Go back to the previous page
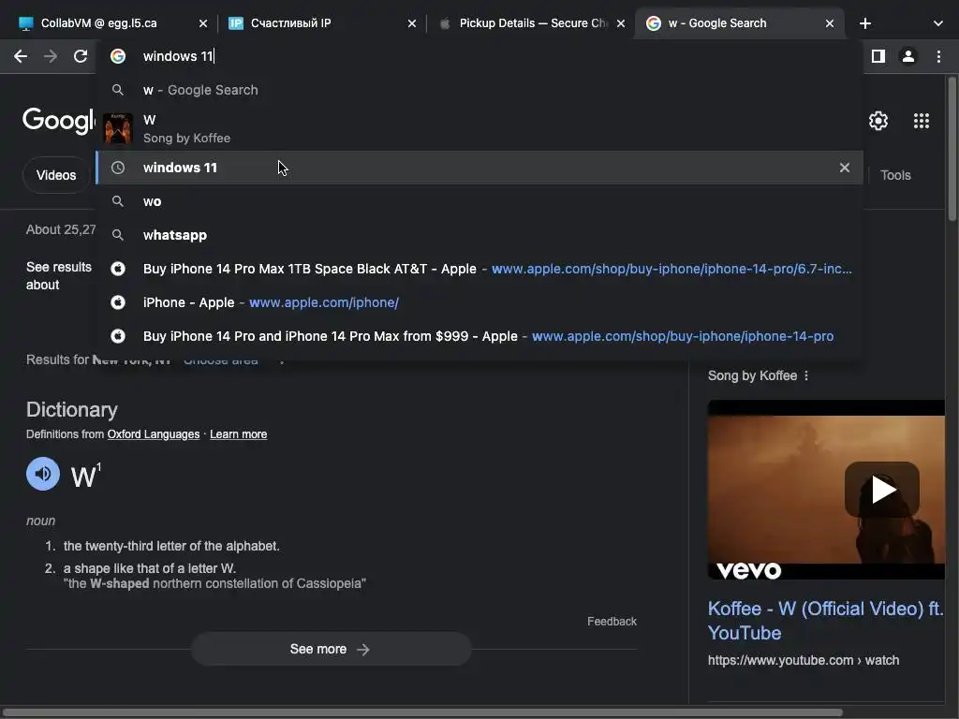Screen dimensions: 959x719 21,56
